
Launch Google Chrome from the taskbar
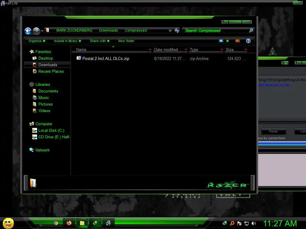point(56,223)
